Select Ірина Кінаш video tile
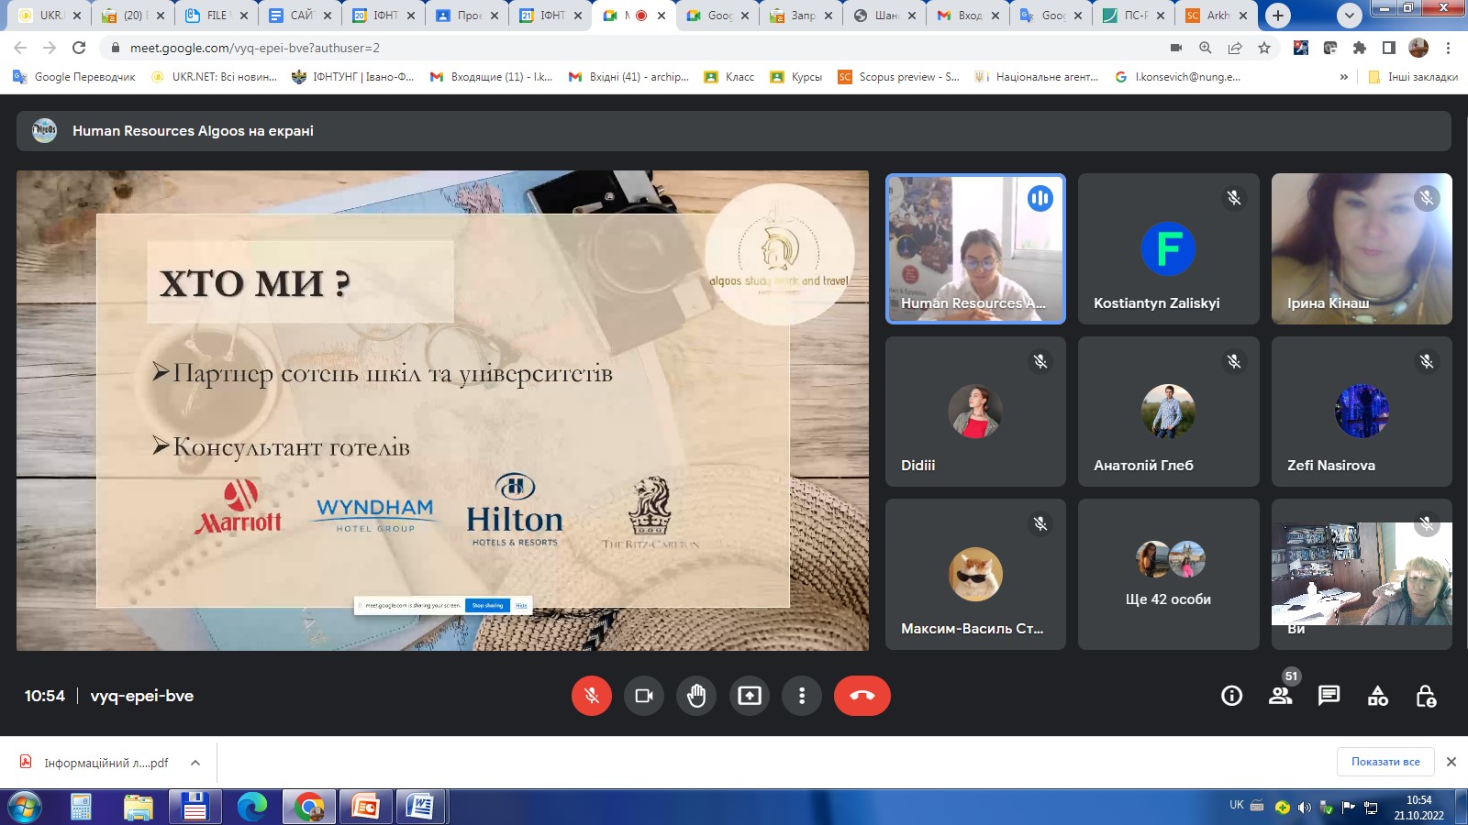 point(1362,248)
